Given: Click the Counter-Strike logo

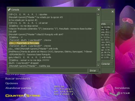Looking at the screenshot, I should [23, 96].
